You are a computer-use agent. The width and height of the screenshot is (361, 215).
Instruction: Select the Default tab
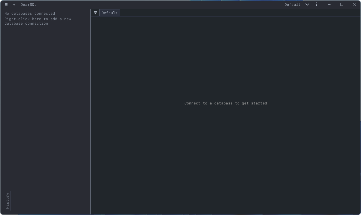pos(110,13)
